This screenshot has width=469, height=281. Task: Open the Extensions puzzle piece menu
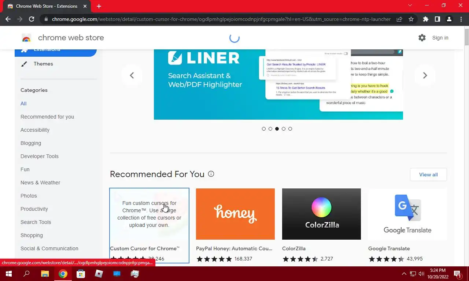(x=426, y=19)
